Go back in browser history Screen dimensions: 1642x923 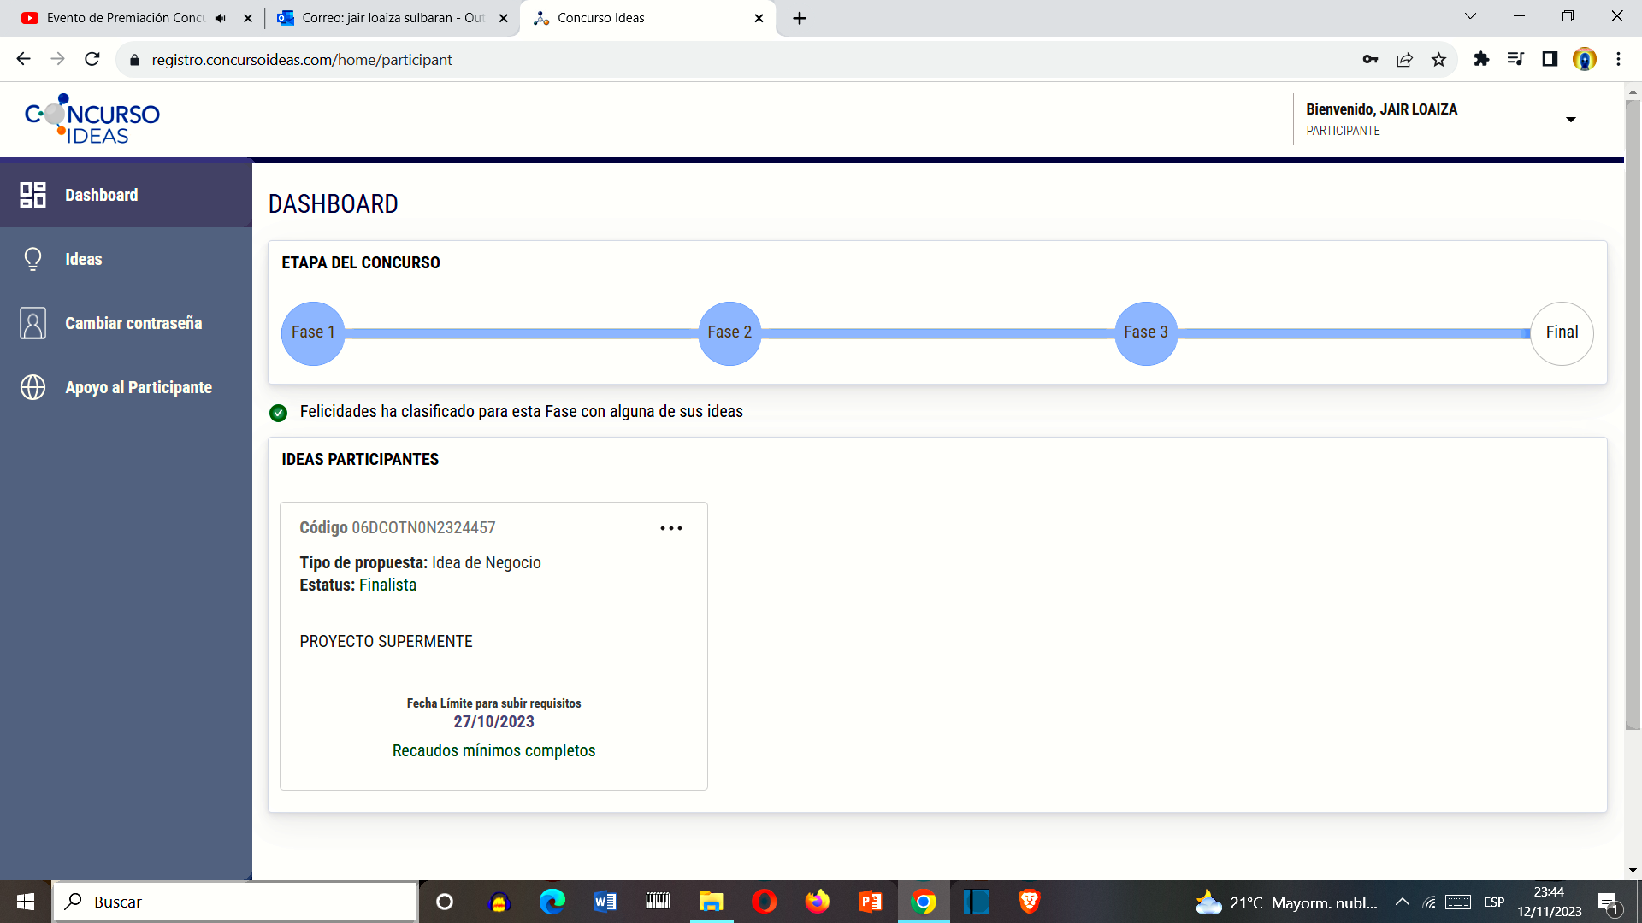point(23,59)
